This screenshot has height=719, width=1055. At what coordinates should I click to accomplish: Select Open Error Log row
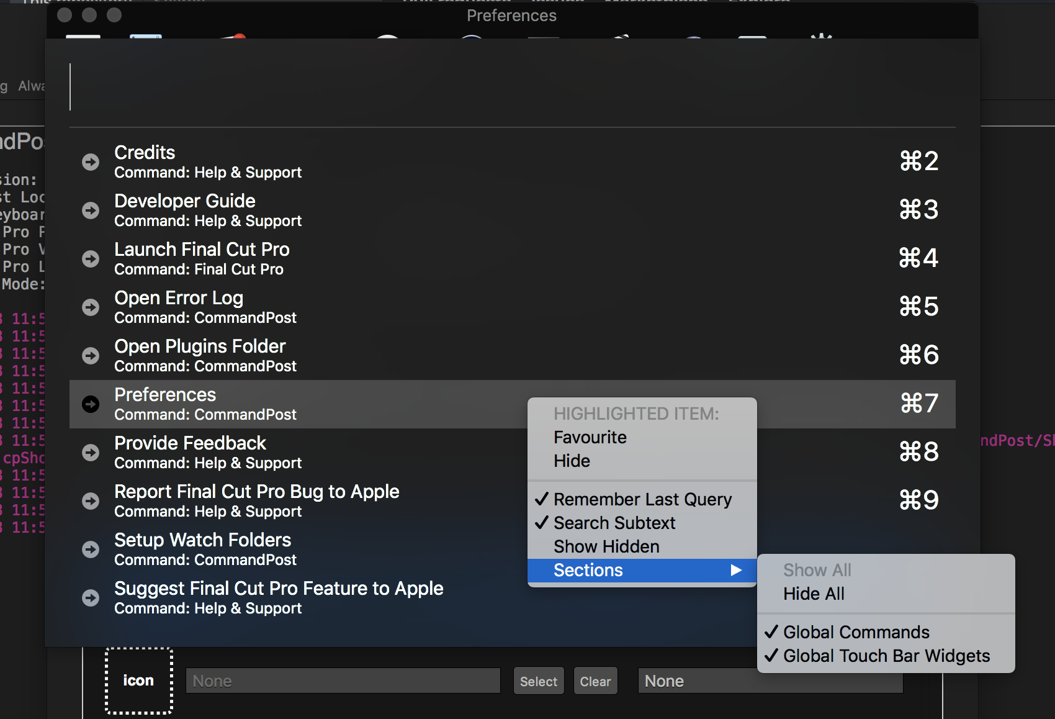coord(512,307)
